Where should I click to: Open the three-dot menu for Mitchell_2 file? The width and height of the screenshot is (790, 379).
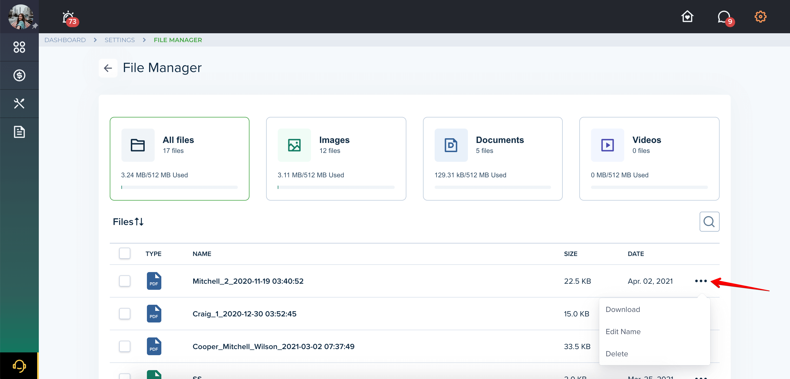(701, 281)
